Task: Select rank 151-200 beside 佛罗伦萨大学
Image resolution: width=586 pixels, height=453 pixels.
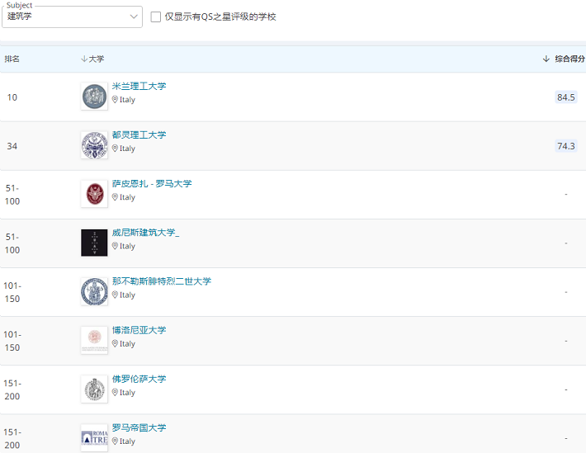Action: [x=12, y=389]
